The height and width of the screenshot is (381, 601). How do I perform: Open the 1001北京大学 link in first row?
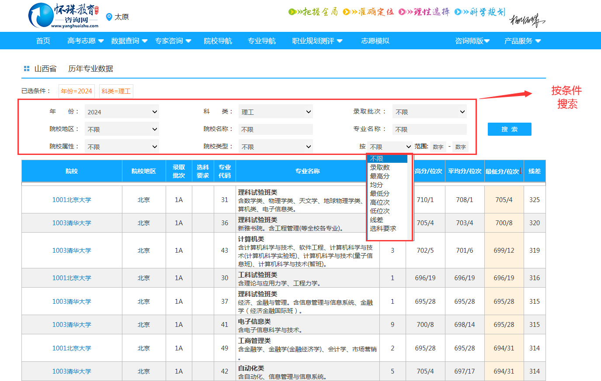point(72,200)
